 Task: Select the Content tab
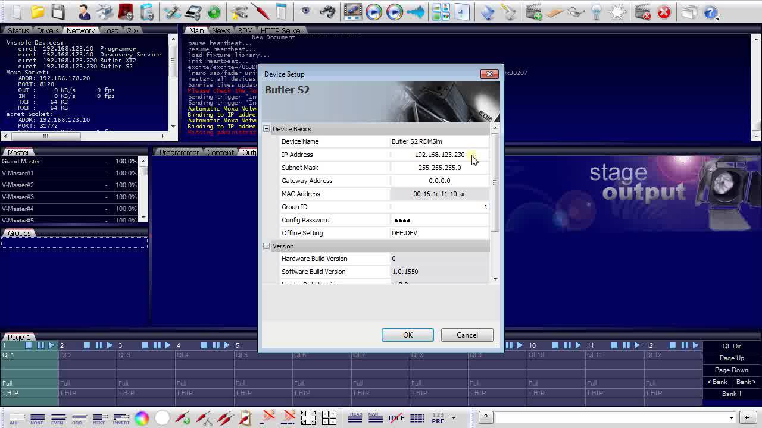point(220,153)
